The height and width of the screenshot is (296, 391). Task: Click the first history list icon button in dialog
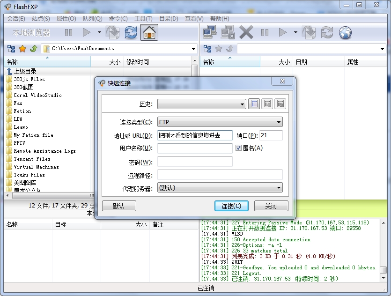(254, 104)
